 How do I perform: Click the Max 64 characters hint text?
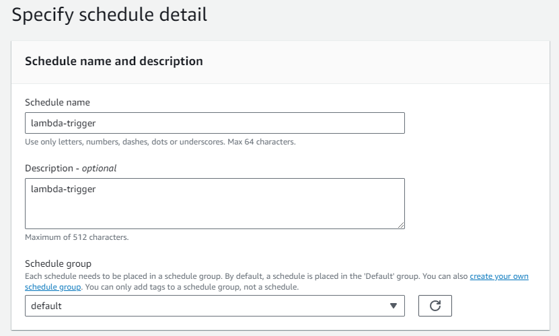[262, 142]
